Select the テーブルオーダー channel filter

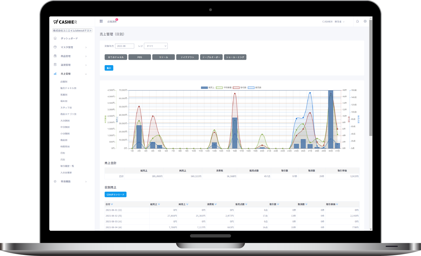211,57
